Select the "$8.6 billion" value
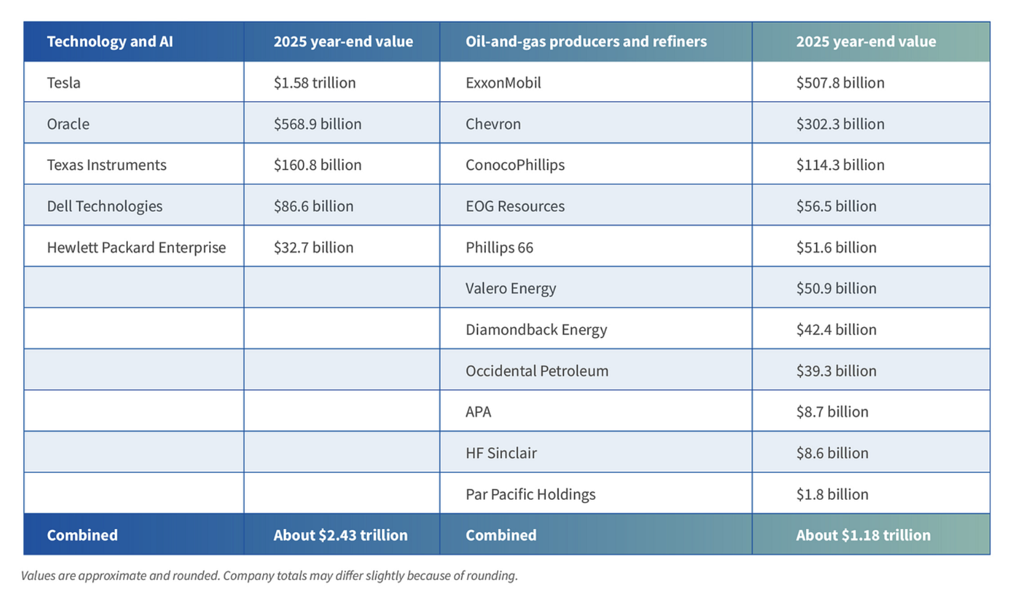The height and width of the screenshot is (592, 1011). tap(832, 453)
